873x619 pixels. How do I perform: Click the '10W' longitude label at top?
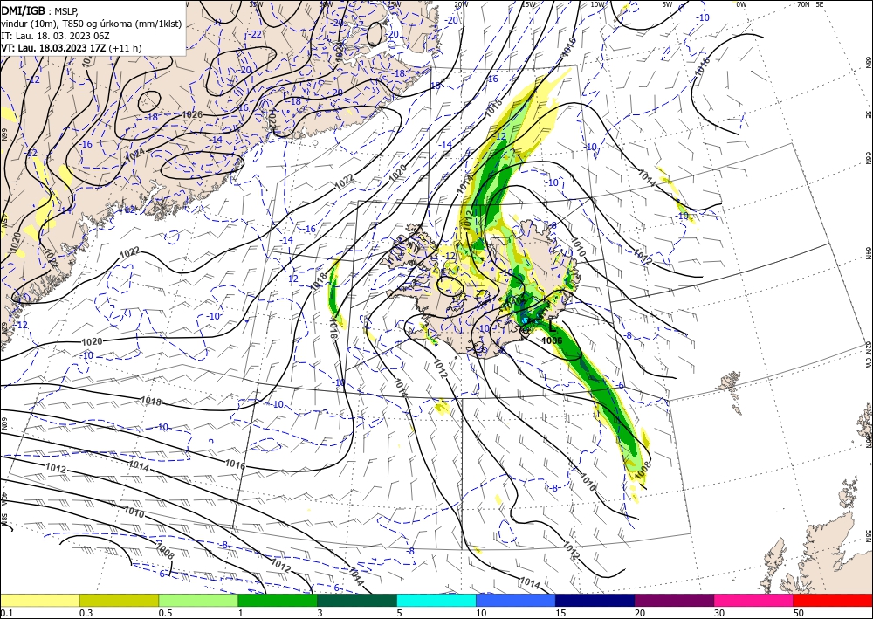[x=597, y=4]
